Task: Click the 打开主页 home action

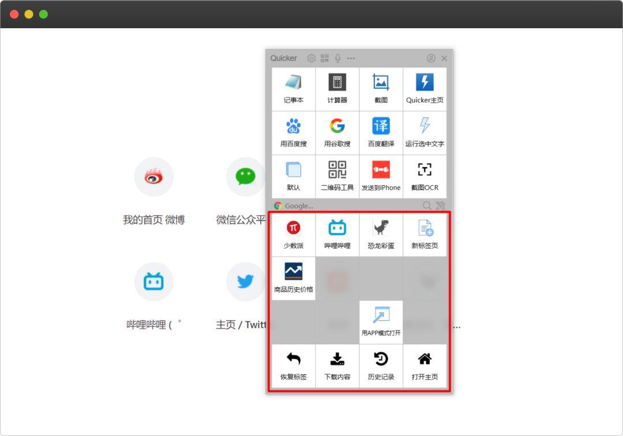Action: coord(425,366)
